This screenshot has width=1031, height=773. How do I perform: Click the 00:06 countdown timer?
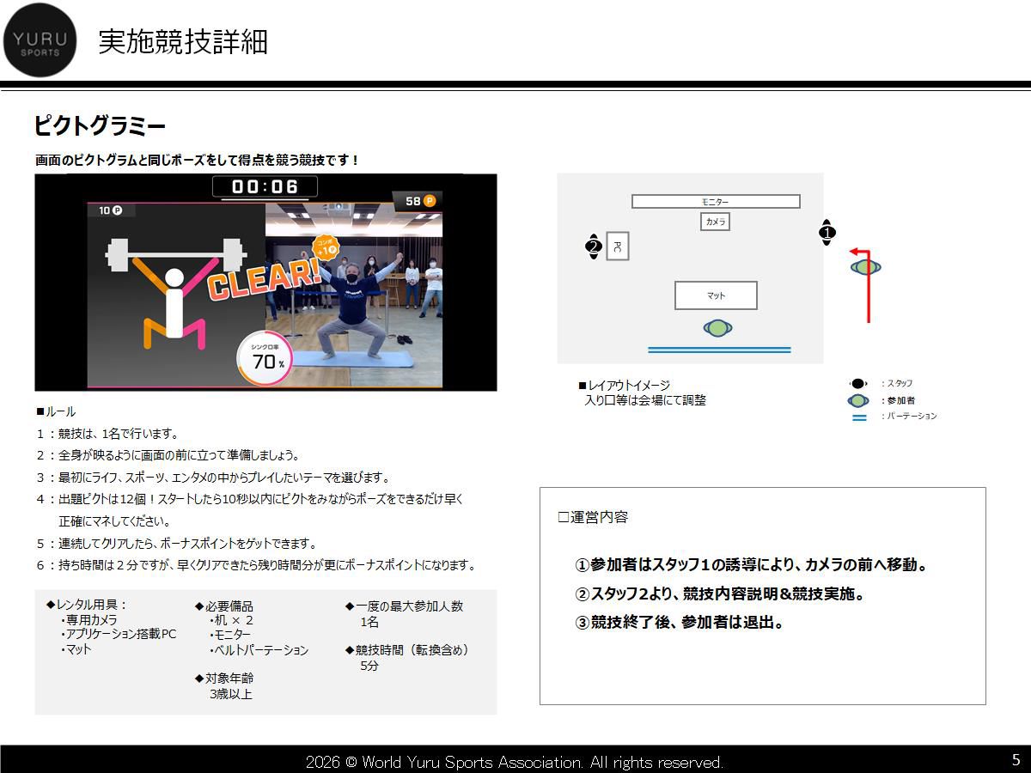pyautogui.click(x=265, y=186)
